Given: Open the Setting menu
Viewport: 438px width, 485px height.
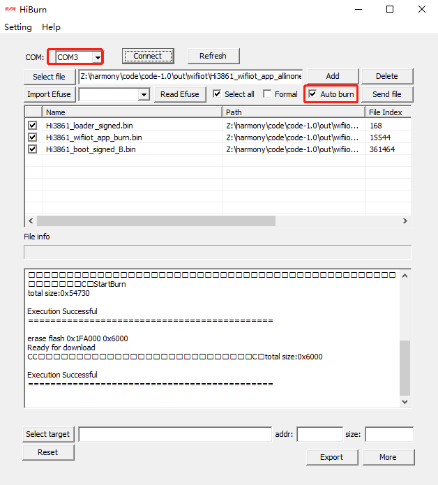Looking at the screenshot, I should [x=18, y=27].
